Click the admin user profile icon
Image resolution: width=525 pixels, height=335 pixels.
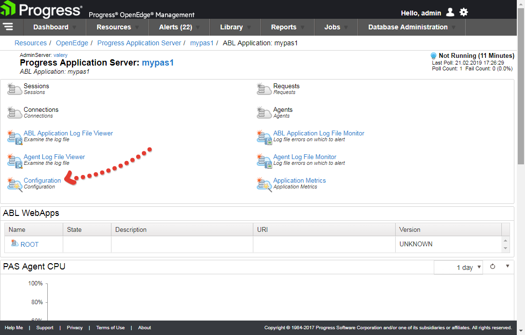click(x=450, y=13)
